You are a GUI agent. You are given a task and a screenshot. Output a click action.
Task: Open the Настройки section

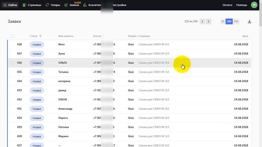click(x=120, y=5)
